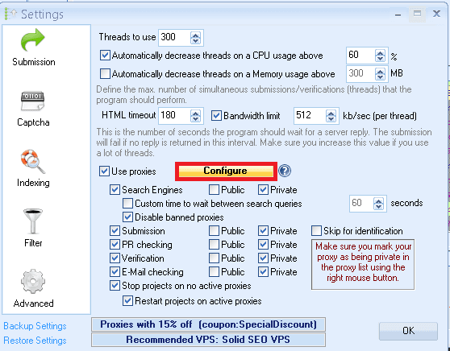Enable custom time between search queries

tap(127, 204)
